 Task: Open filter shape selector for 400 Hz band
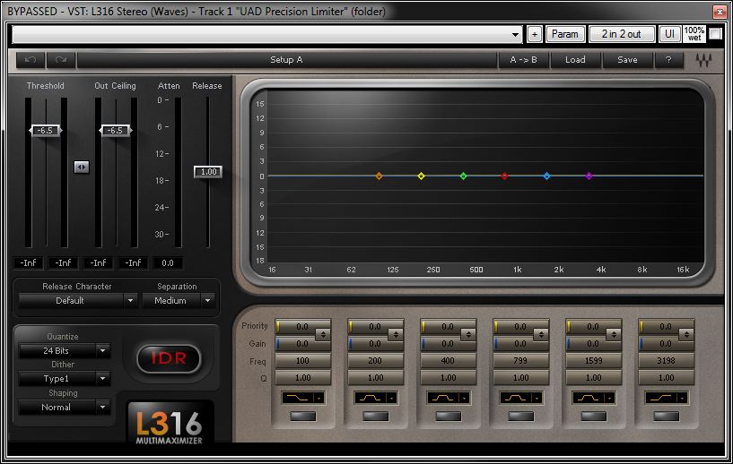tap(449, 398)
